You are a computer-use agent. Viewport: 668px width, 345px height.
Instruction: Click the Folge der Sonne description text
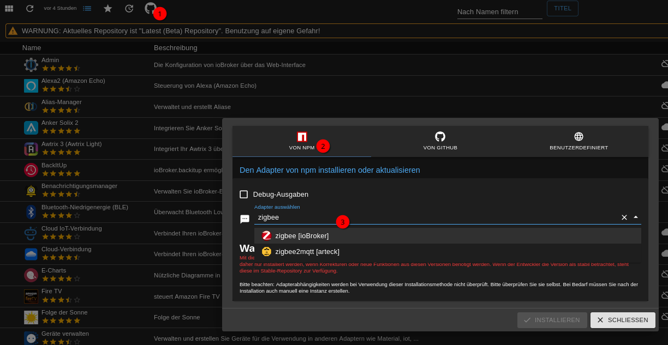[177, 317]
